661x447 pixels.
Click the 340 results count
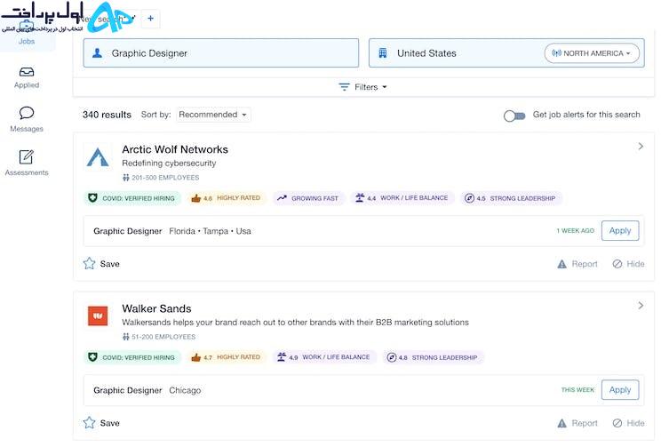point(107,115)
